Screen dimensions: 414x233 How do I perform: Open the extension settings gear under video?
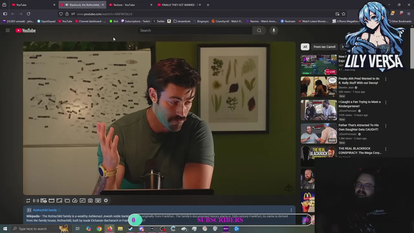(106, 201)
